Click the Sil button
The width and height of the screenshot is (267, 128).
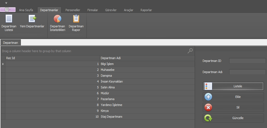pyautogui.click(x=233, y=107)
